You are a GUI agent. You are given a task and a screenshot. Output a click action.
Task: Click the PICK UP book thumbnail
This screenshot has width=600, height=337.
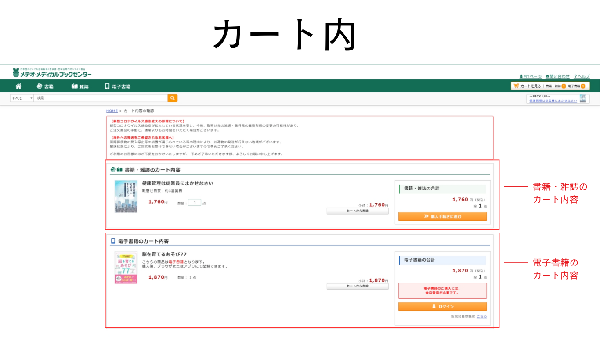tap(582, 99)
